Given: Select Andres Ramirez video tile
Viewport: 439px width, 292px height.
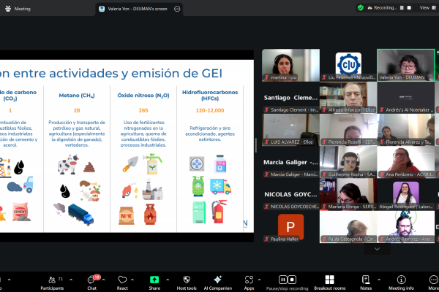Looking at the screenshot, I should tap(405, 226).
